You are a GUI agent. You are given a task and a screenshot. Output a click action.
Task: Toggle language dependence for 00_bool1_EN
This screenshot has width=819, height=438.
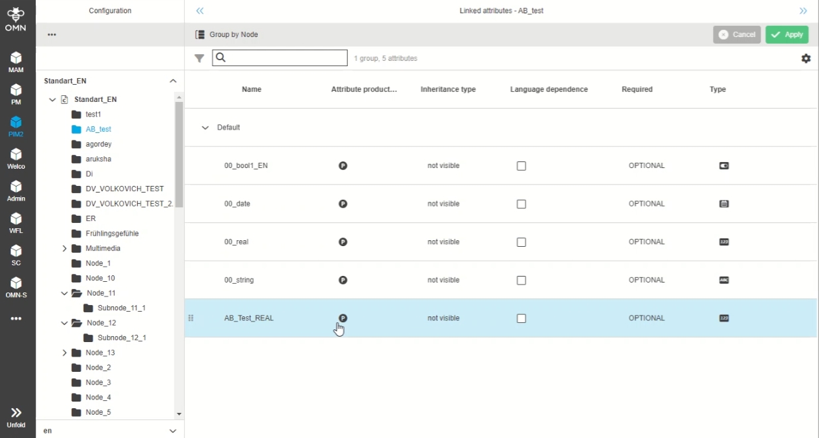coord(521,166)
